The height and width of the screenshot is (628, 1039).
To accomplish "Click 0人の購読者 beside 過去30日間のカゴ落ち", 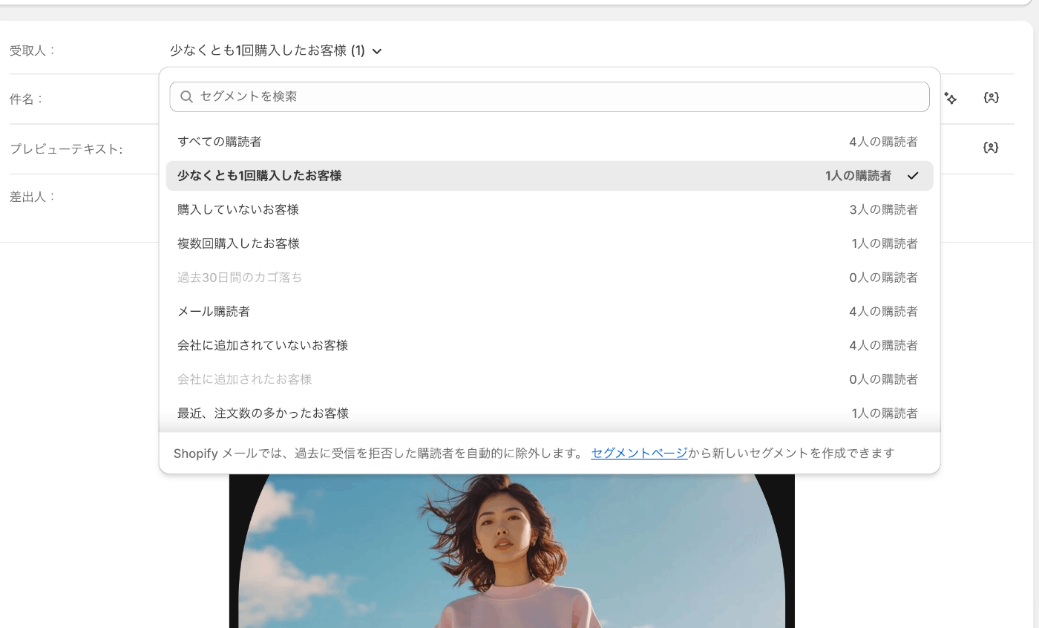I will [x=883, y=278].
